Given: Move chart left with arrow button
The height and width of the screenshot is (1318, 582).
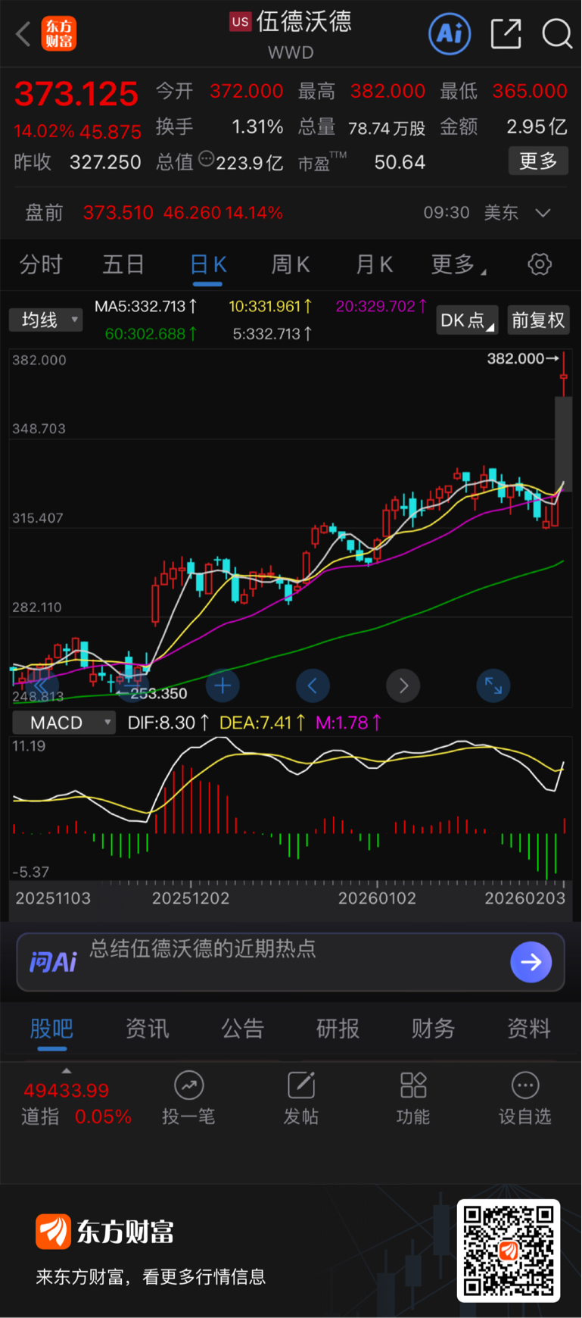Looking at the screenshot, I should 313,686.
